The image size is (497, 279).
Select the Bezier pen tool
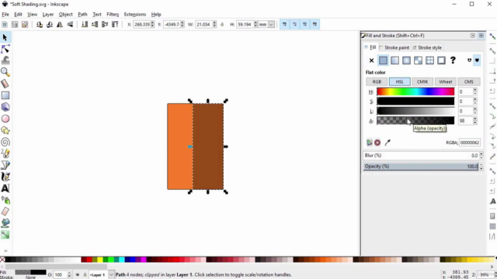[5, 165]
